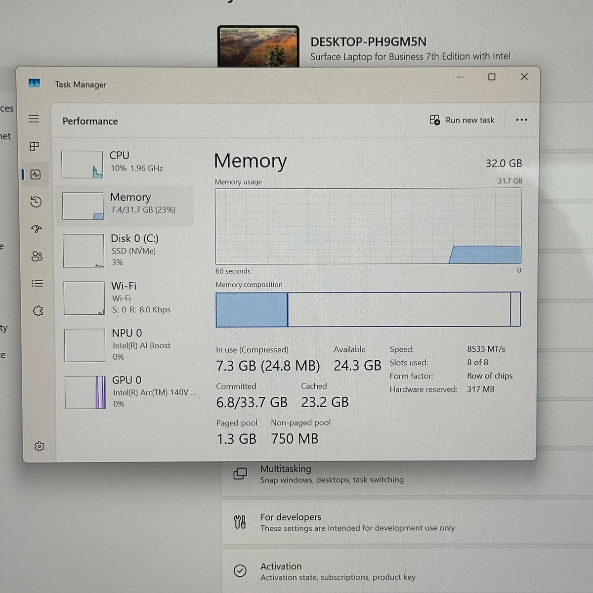Click Run new task button
This screenshot has width=593, height=593.
(462, 120)
